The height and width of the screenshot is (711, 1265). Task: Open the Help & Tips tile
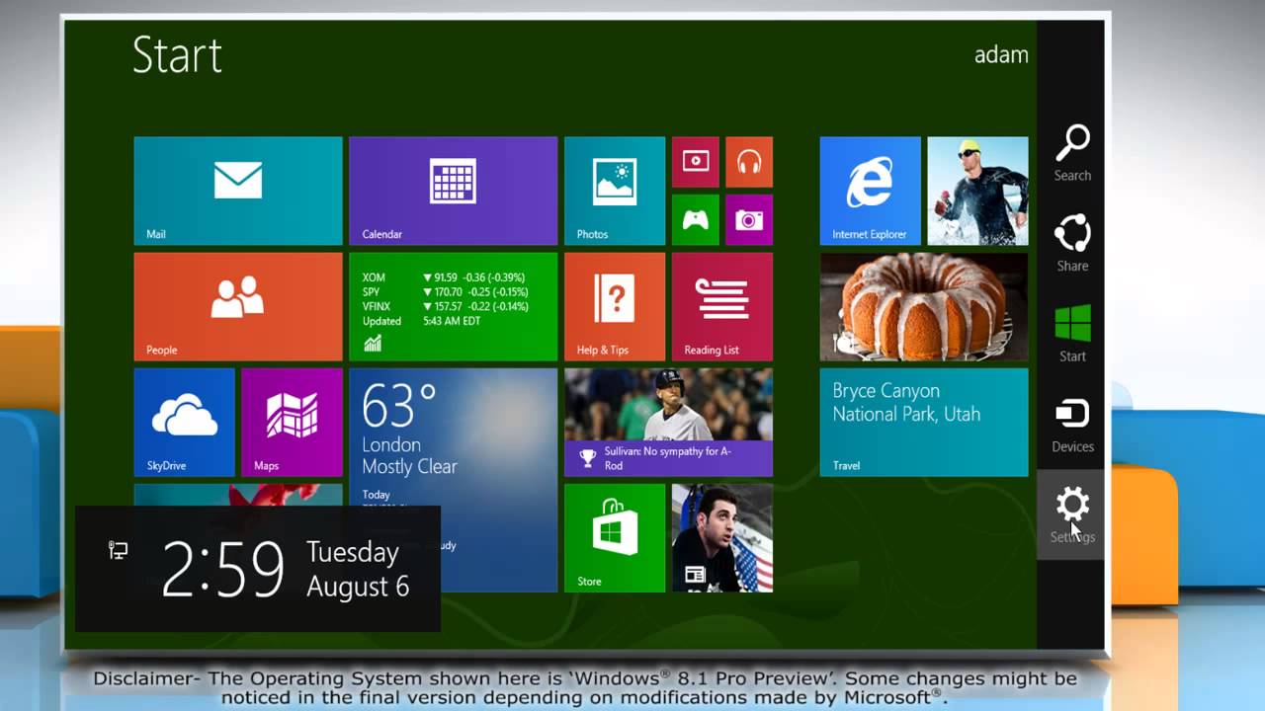615,306
